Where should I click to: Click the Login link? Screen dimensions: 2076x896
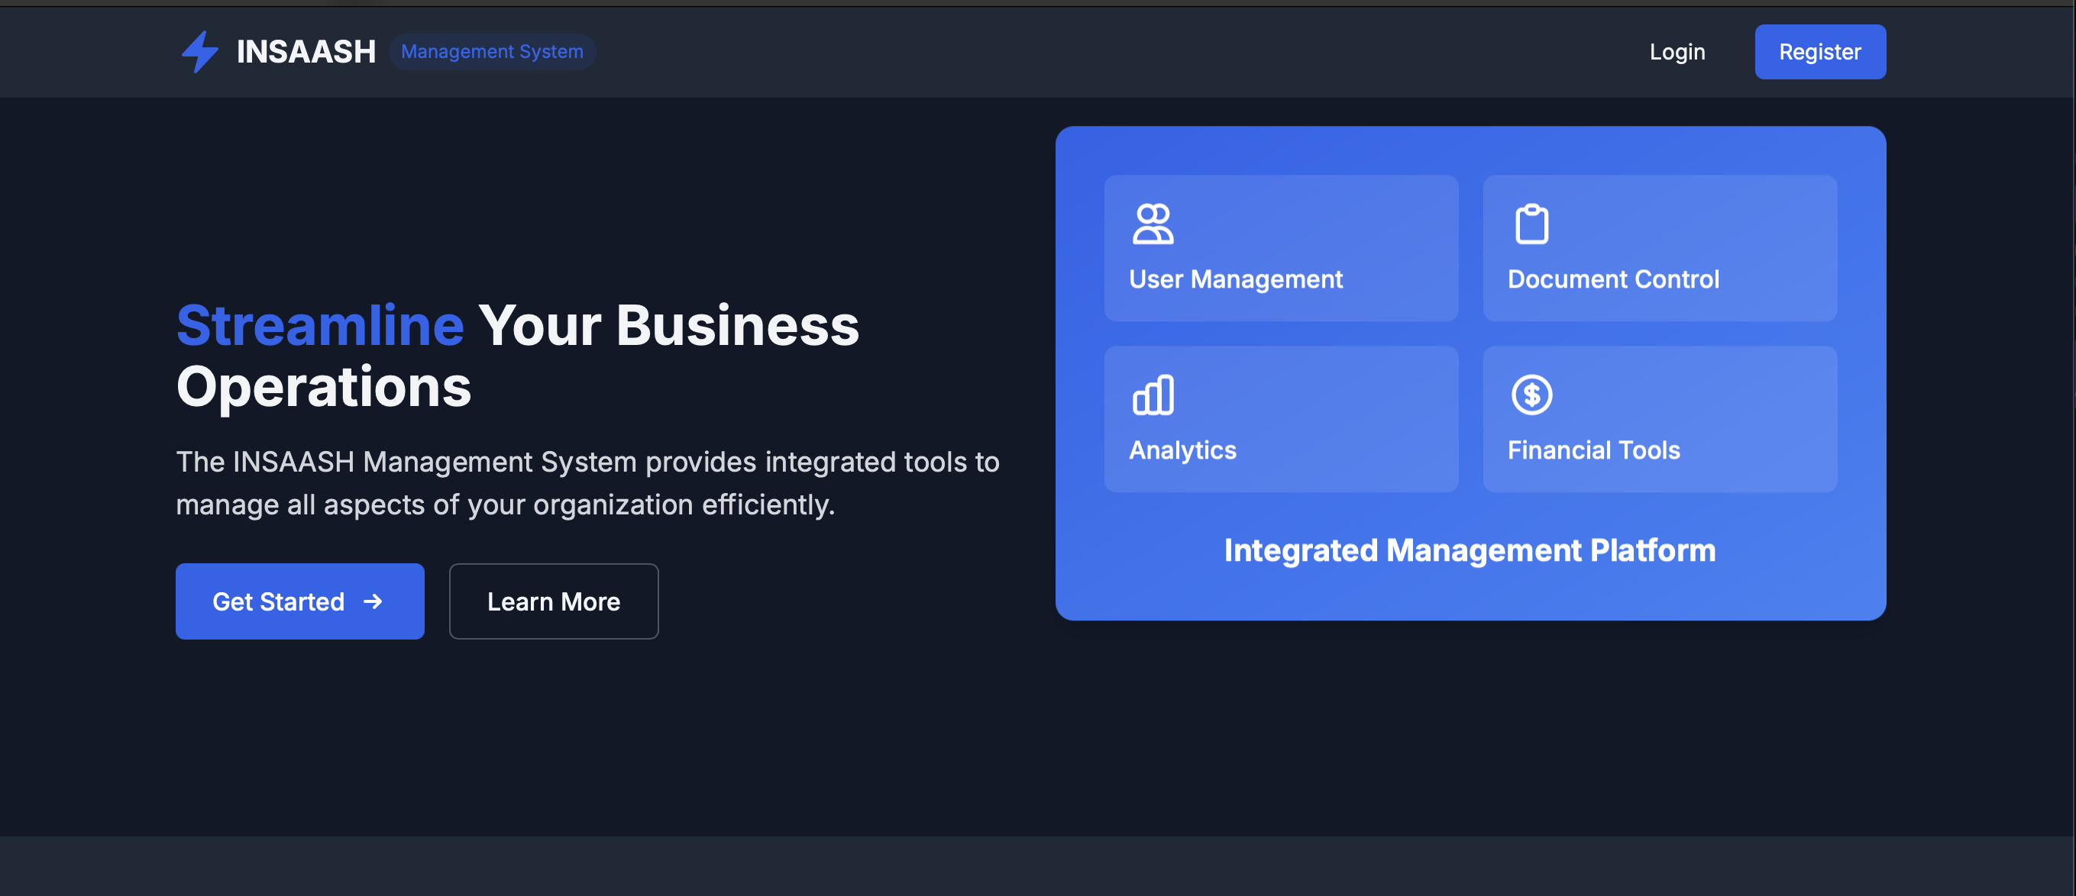1677,52
